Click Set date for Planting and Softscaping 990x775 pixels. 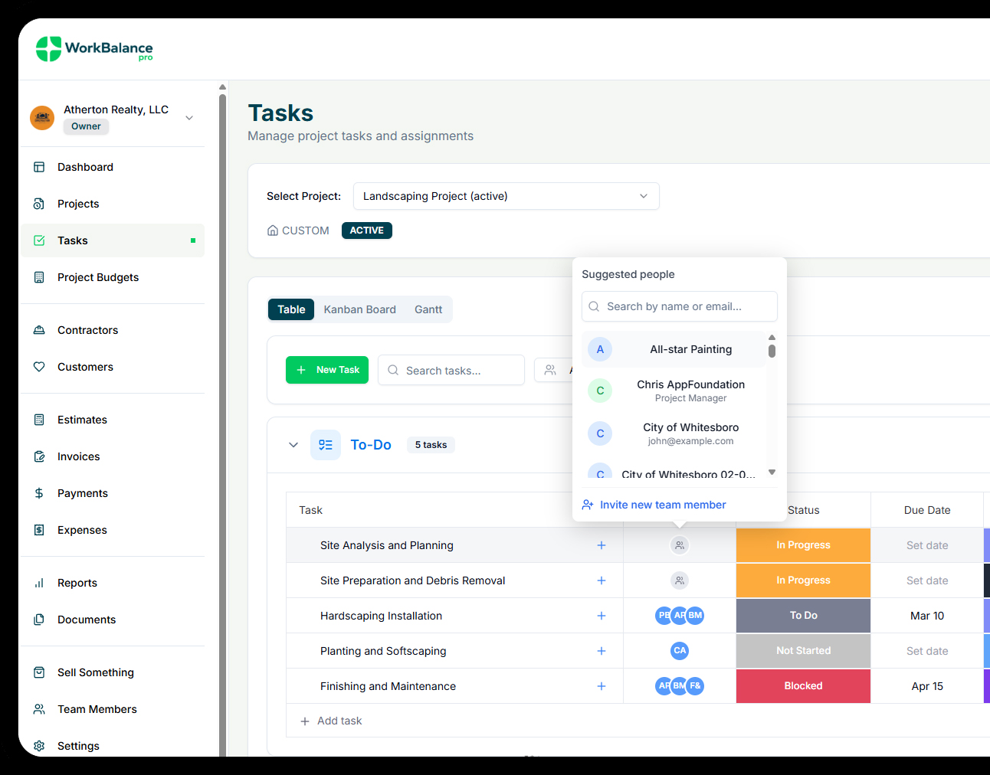point(927,651)
